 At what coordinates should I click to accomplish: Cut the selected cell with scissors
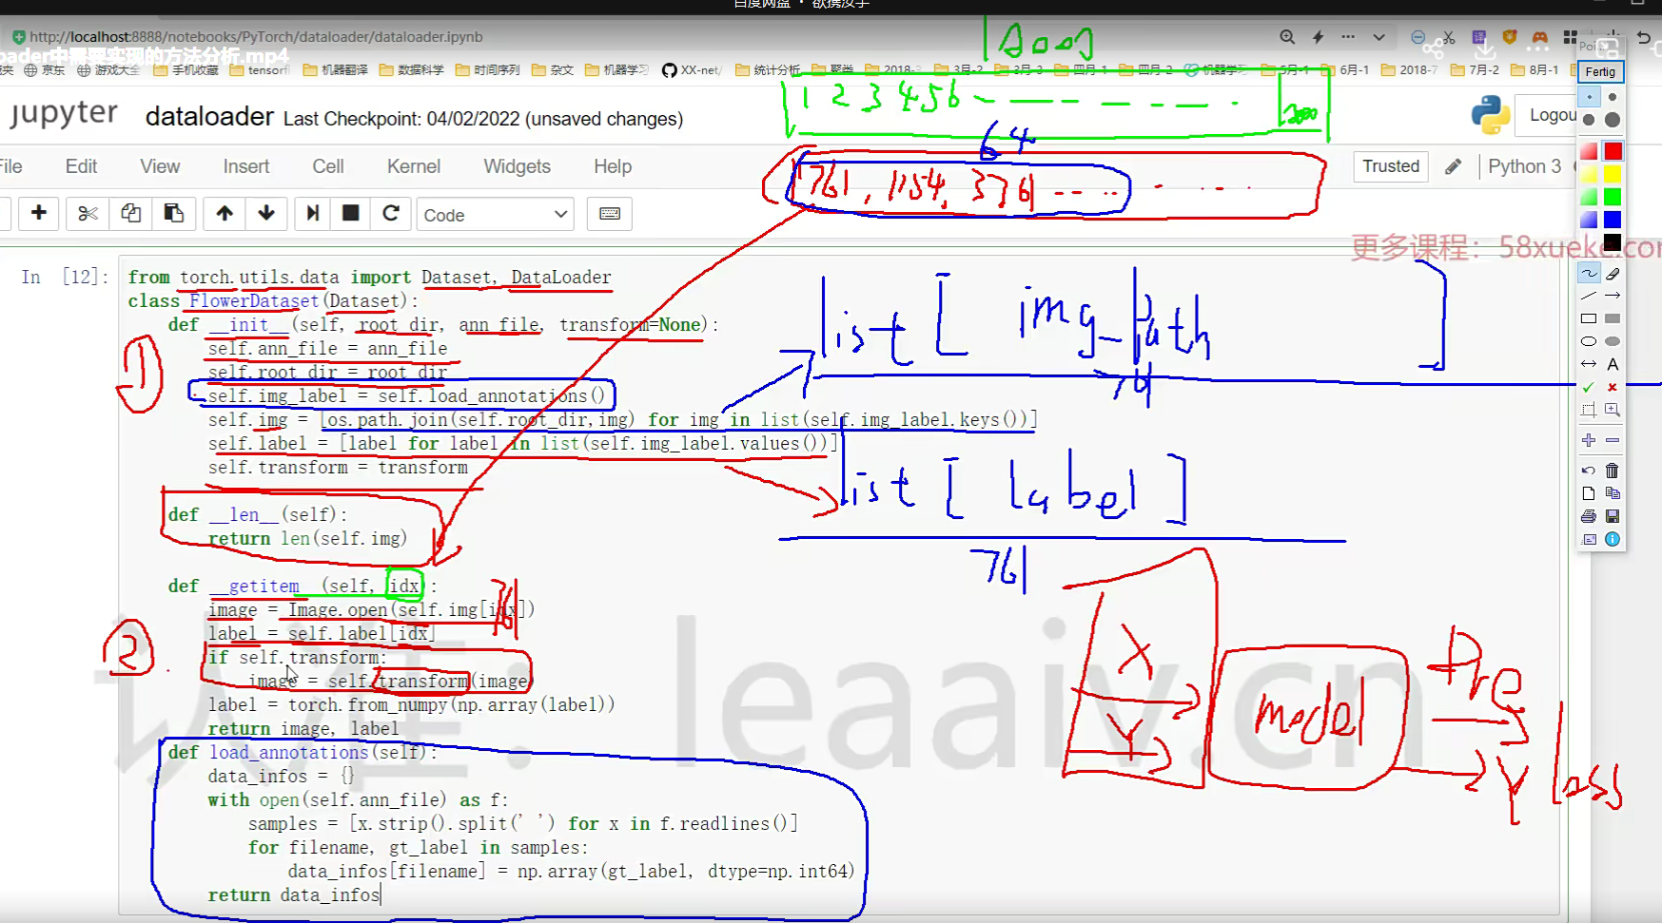click(88, 213)
